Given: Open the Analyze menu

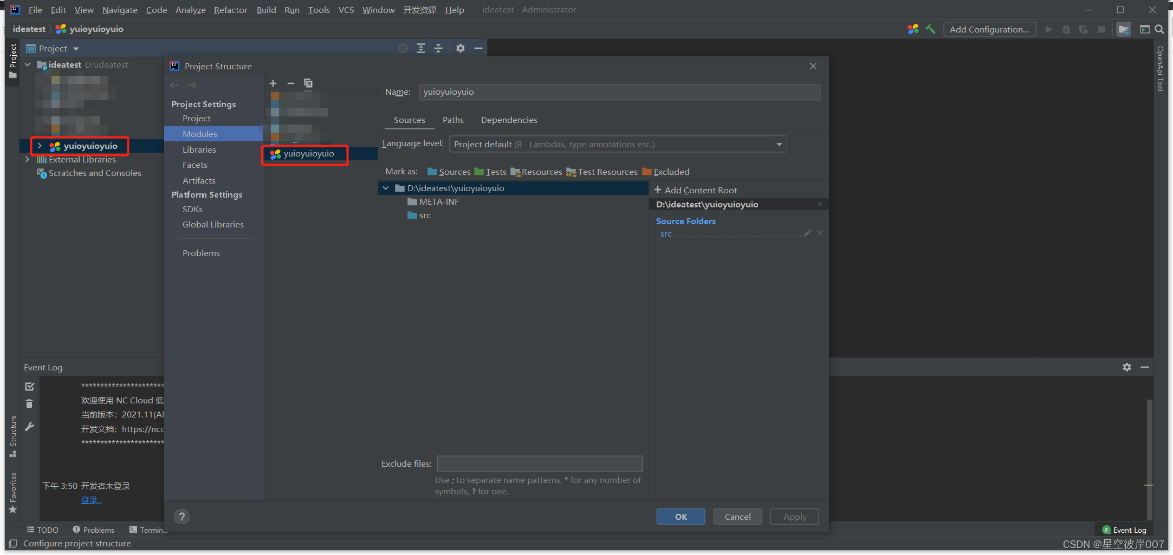Looking at the screenshot, I should pos(191,10).
